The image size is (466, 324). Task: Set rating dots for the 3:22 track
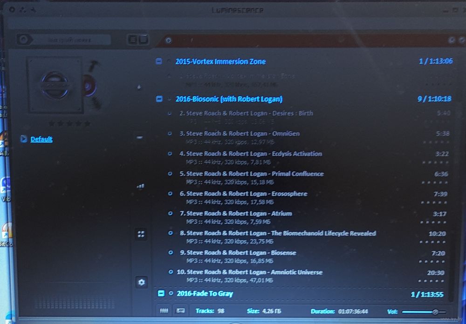click(435, 162)
